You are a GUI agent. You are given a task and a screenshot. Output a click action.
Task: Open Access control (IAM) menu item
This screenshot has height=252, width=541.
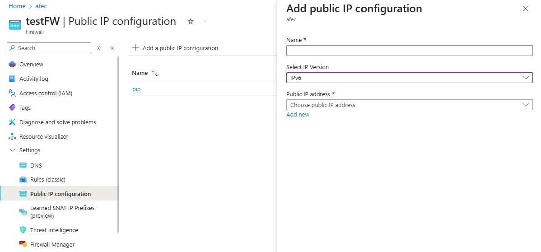point(46,93)
